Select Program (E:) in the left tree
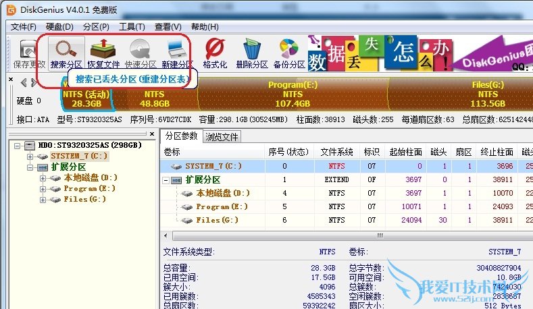This screenshot has height=309, width=533. pyautogui.click(x=89, y=188)
